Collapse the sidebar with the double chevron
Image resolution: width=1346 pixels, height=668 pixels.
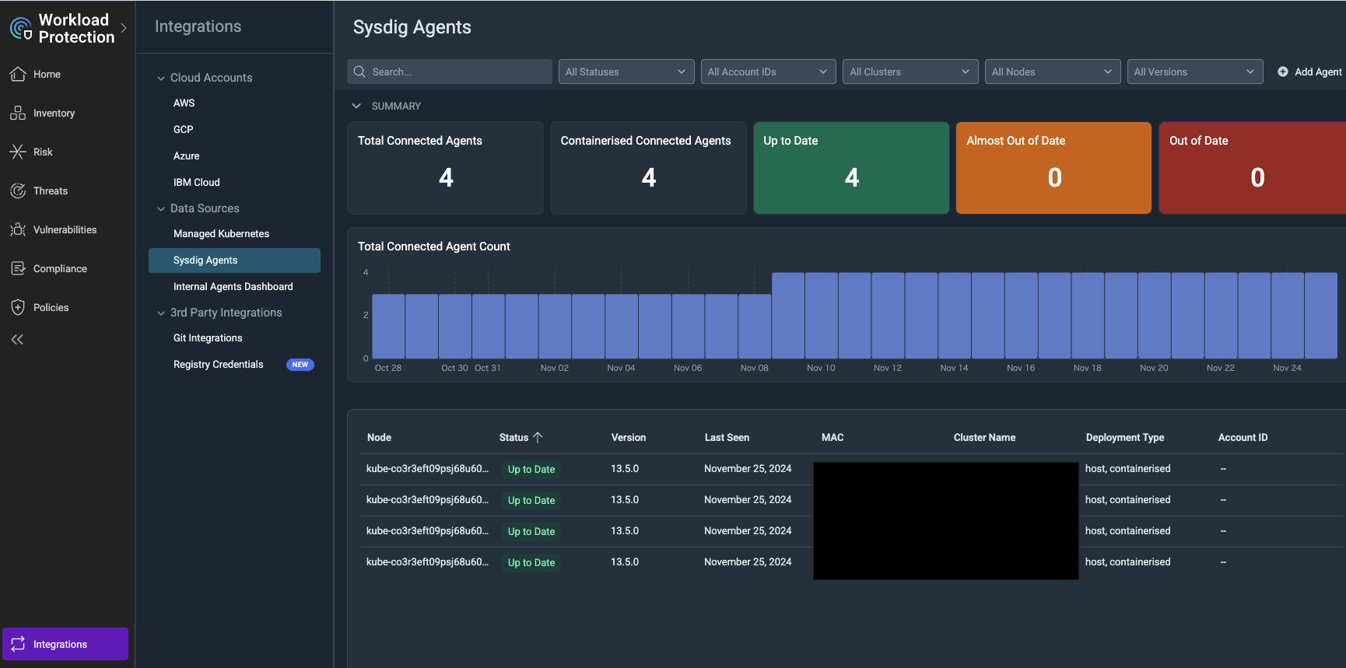point(17,339)
